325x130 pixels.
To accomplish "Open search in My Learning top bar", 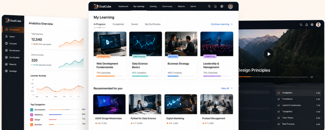I will 209,6.
